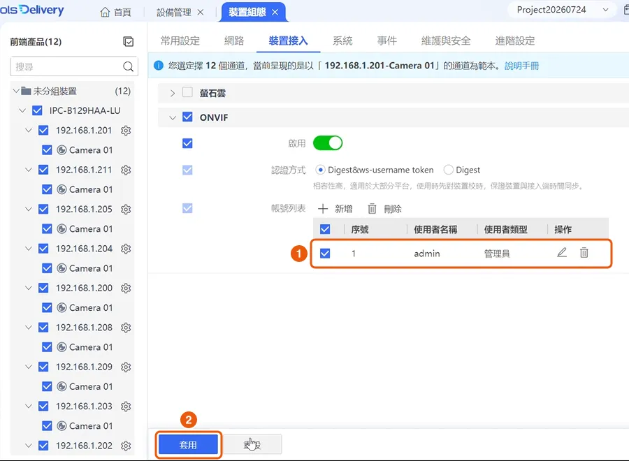
Task: Open settings gear for 192.168.1.208
Action: point(126,328)
